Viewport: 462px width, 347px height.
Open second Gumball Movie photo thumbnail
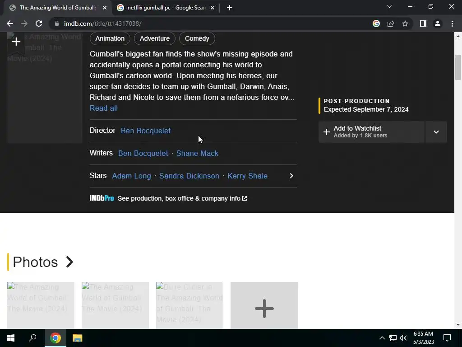point(115,305)
